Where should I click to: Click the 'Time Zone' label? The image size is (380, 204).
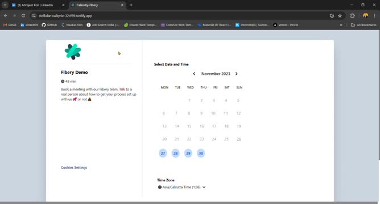pos(166,180)
